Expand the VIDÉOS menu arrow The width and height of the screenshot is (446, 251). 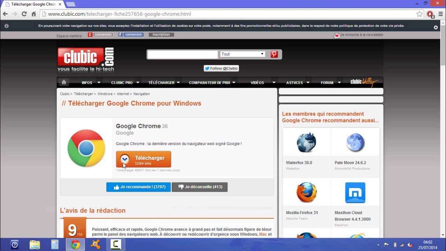(274, 83)
